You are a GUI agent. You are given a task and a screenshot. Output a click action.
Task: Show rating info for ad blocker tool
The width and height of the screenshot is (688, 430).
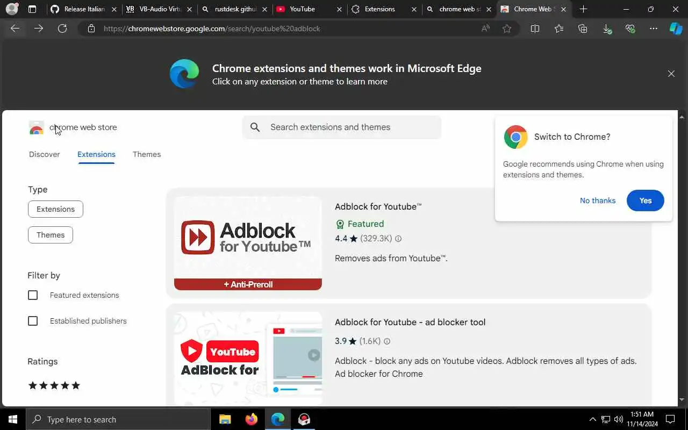[x=387, y=341]
